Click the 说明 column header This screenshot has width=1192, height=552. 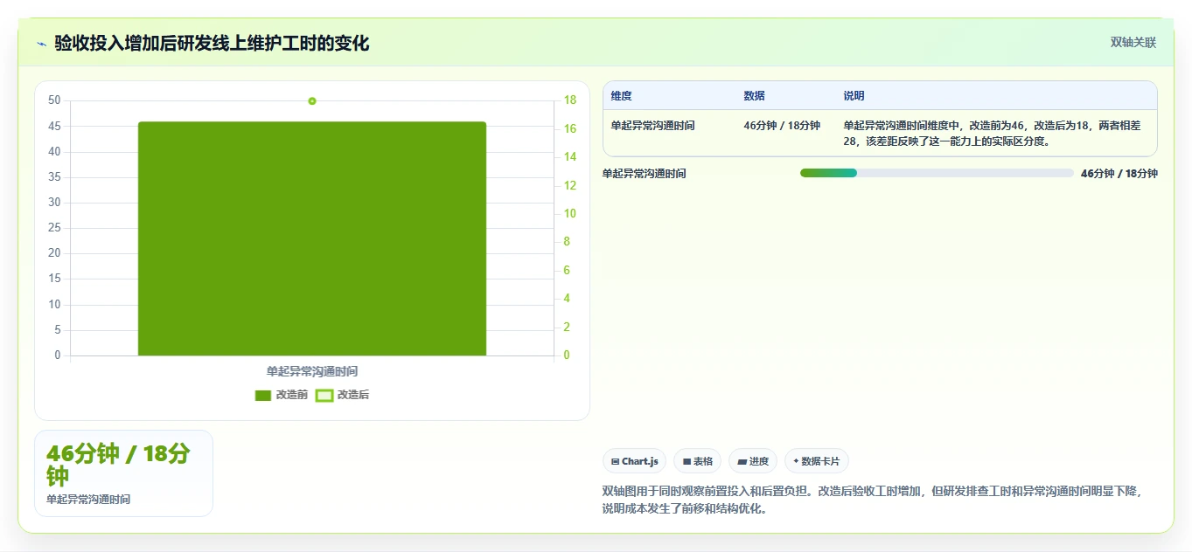coord(854,96)
